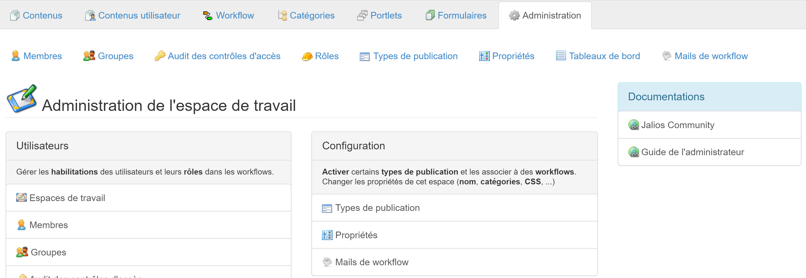Click Guide de l'administrateur globe icon
Viewport: 806px width, 278px height.
pyautogui.click(x=634, y=152)
